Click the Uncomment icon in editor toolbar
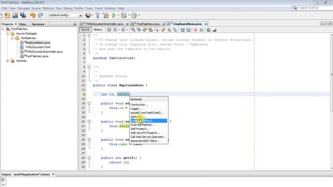Image resolution: width=333 pixels, height=187 pixels. pos(214,30)
